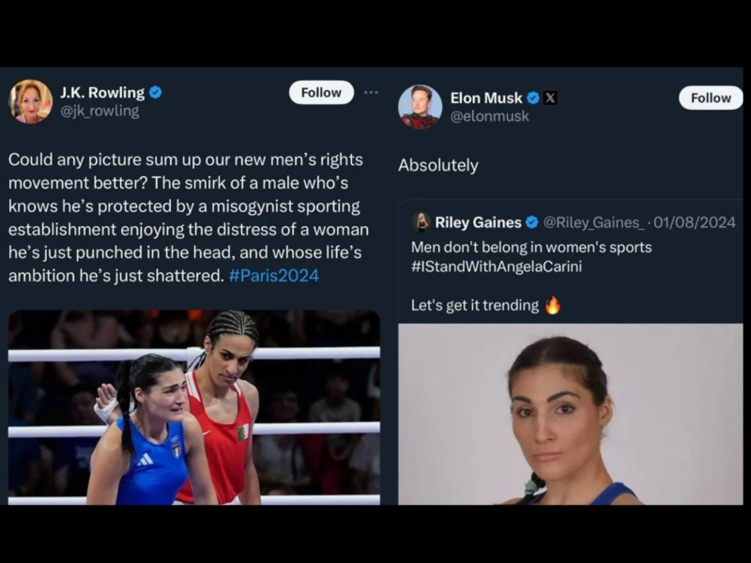Image resolution: width=751 pixels, height=563 pixels.
Task: Click the 01/08/2024 post date
Action: pyautogui.click(x=695, y=222)
